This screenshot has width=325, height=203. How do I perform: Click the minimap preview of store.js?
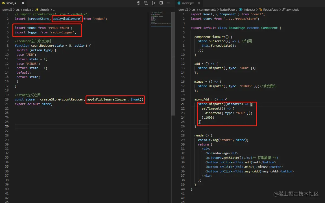(161, 19)
